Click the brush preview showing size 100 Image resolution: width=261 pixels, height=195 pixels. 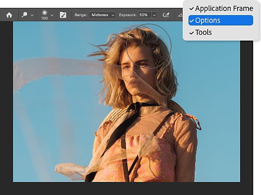click(x=44, y=15)
